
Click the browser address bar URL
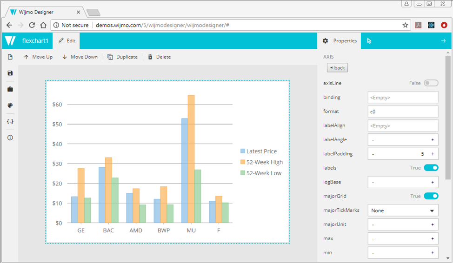click(162, 25)
